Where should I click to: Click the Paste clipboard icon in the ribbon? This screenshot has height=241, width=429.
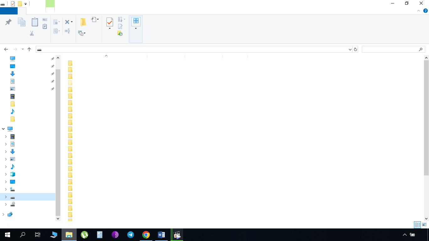point(35,22)
